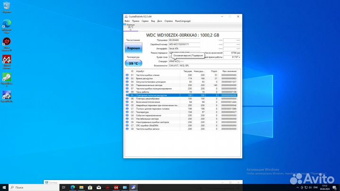The width and height of the screenshot is (340, 191).
Task: Open the notification center icon
Action: (x=334, y=187)
